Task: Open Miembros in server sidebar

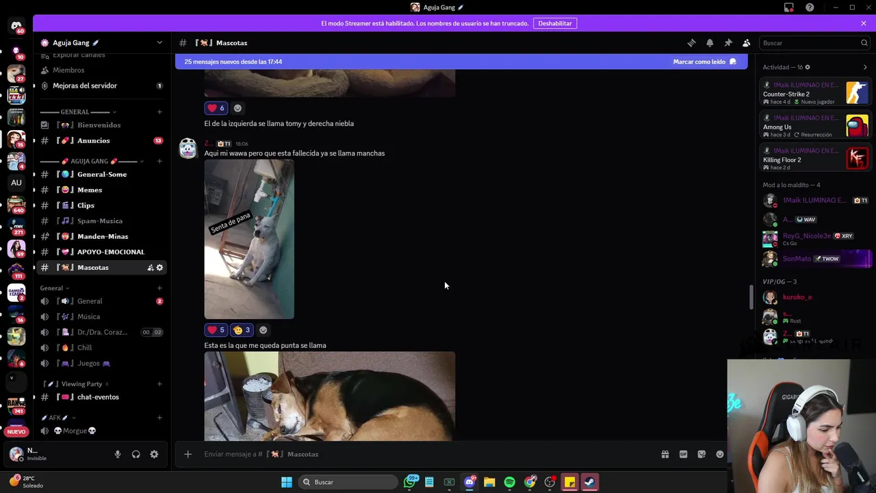Action: pos(102,70)
